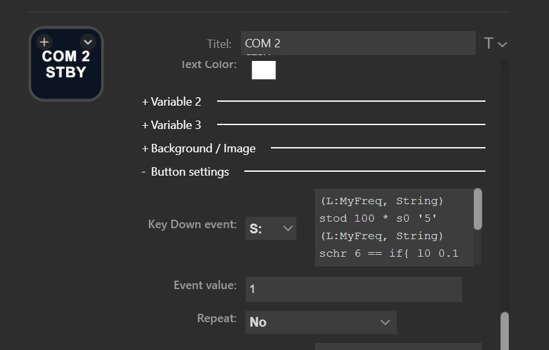Open the chevron menu on button preview
The image size is (549, 350).
pos(89,42)
